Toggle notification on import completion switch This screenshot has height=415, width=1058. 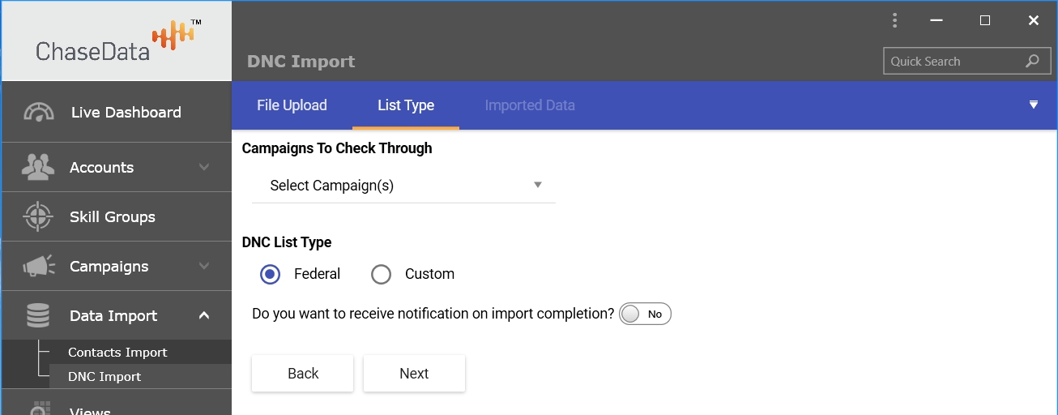coord(645,314)
